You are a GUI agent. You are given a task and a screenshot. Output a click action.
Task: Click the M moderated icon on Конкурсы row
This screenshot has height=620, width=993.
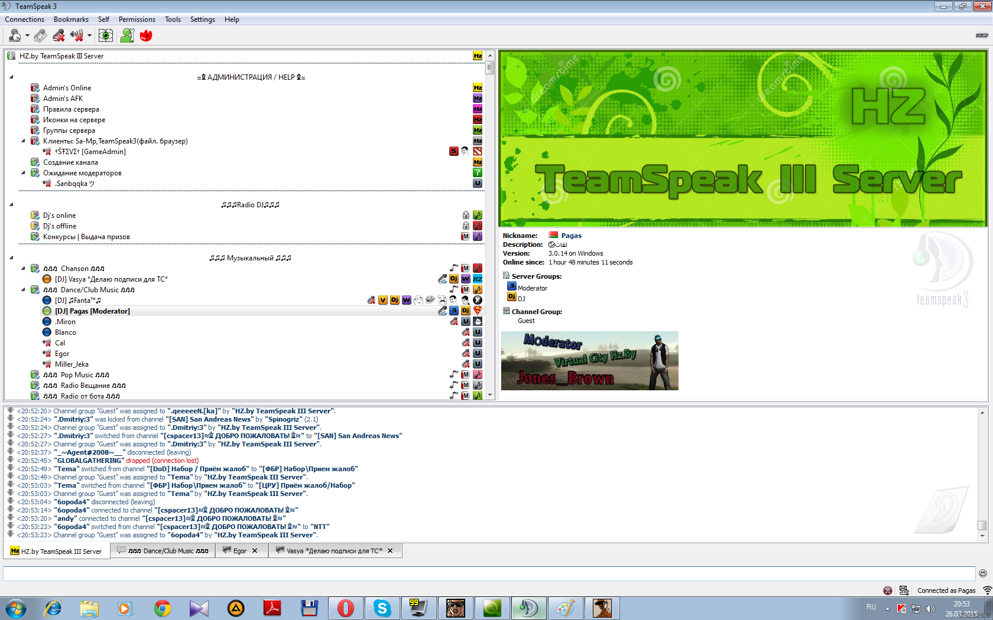466,237
